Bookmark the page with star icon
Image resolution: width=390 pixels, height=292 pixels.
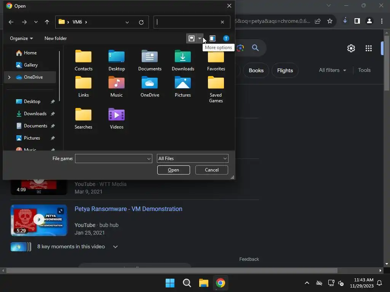coord(330,21)
